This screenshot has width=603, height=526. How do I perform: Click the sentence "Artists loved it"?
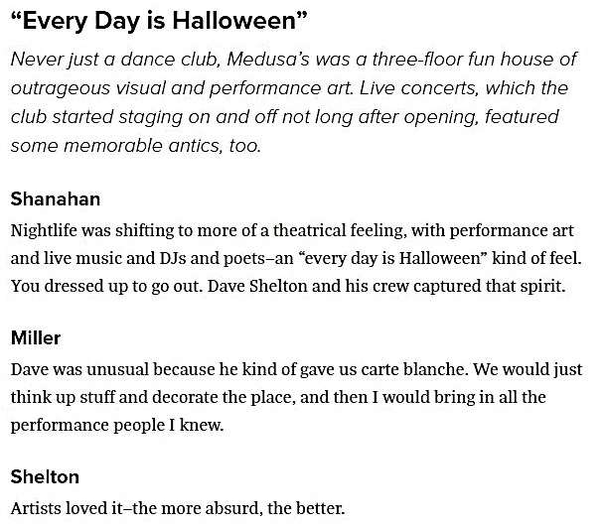pos(67,508)
